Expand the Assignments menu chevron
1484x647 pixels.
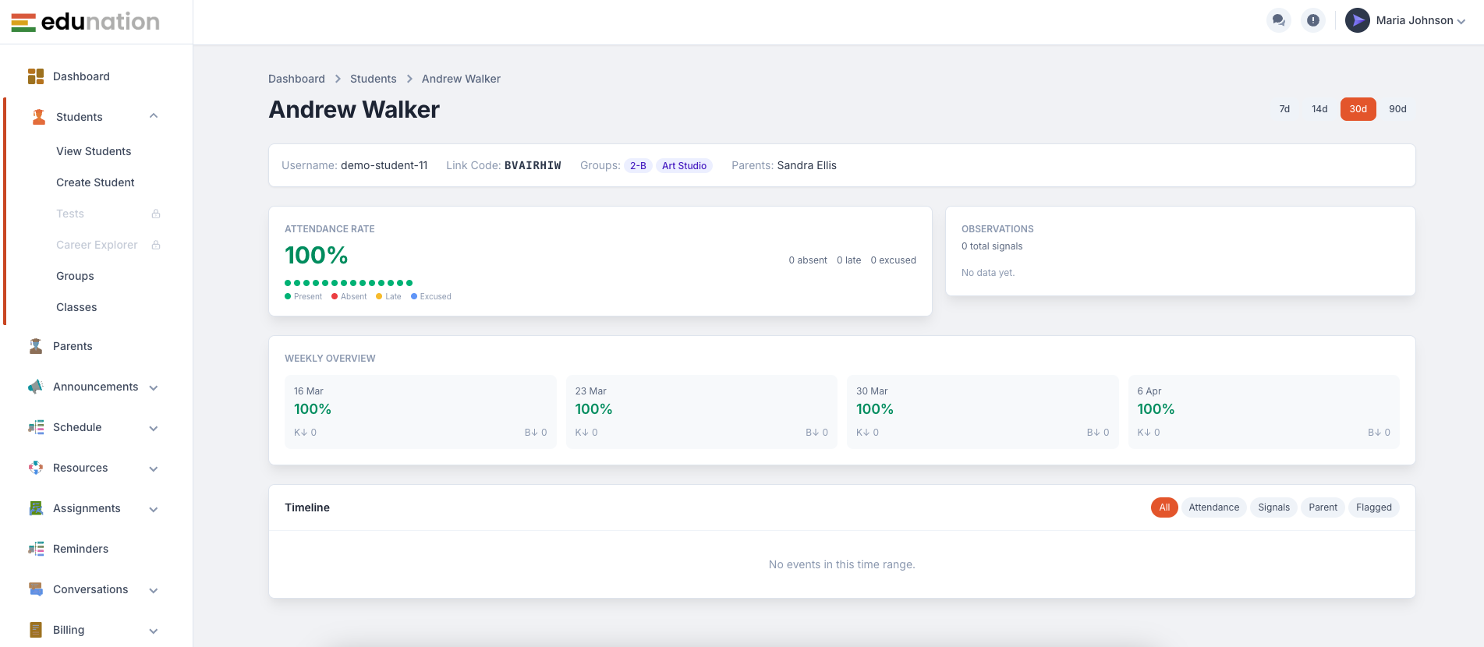[154, 509]
